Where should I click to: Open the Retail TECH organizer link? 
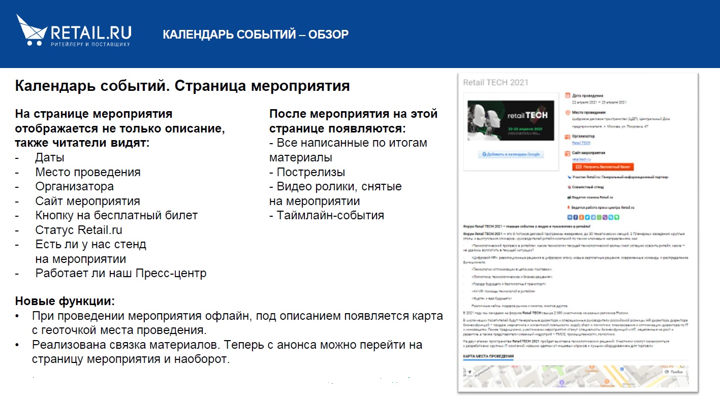(x=581, y=143)
